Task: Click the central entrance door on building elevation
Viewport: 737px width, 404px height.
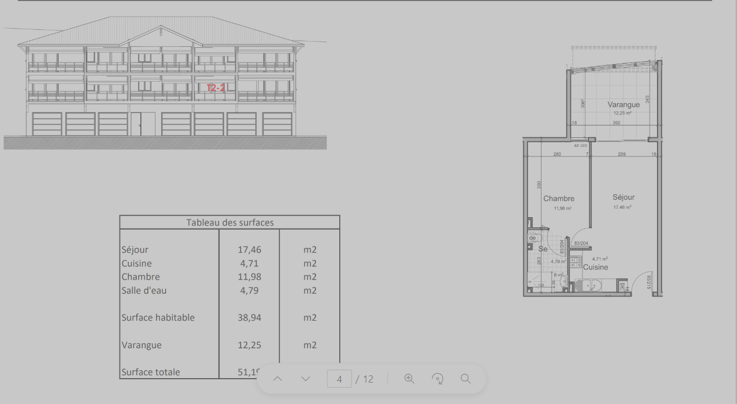Action: coord(143,124)
